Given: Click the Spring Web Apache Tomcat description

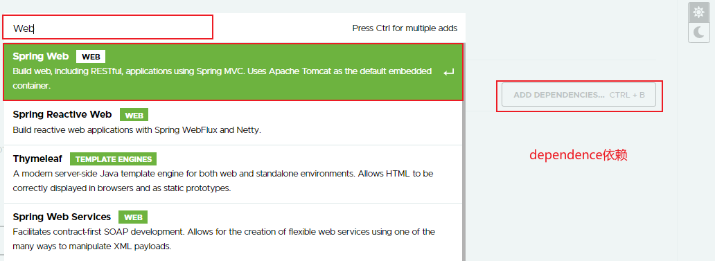Looking at the screenshot, I should pyautogui.click(x=222, y=78).
